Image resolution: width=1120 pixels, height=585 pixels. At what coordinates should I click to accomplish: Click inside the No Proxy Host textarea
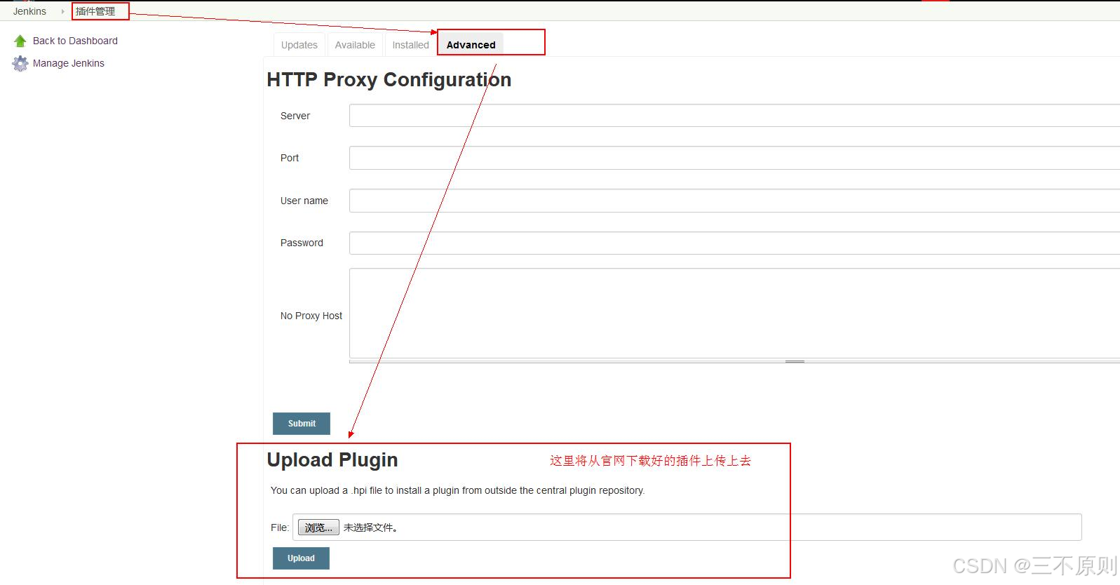734,313
